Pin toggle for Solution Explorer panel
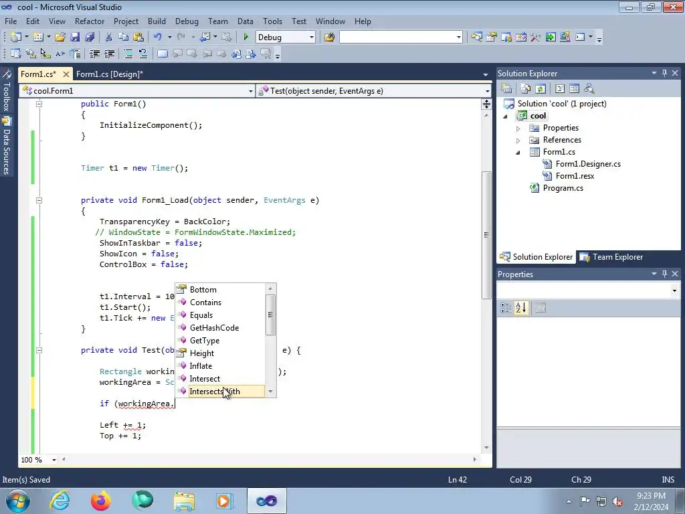Image resolution: width=685 pixels, height=514 pixels. point(664,73)
